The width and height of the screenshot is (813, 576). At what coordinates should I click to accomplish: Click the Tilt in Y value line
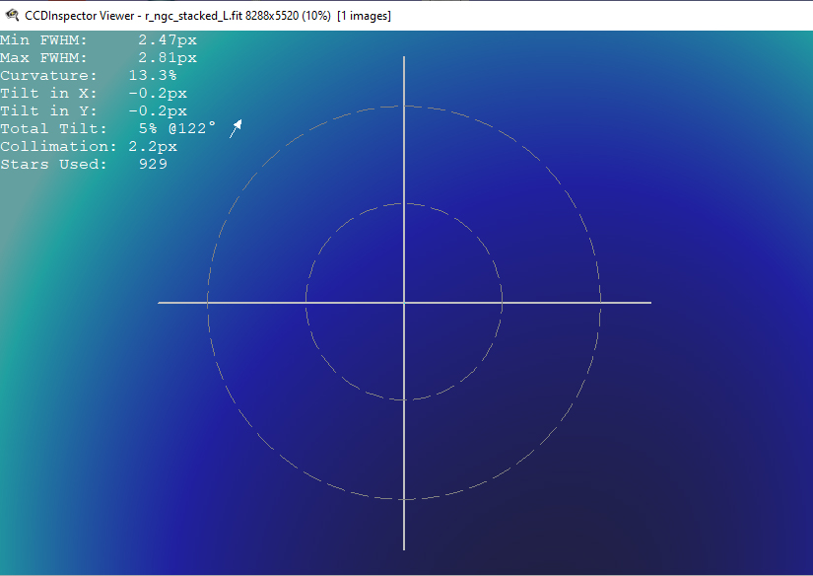(x=94, y=110)
